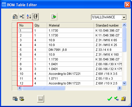Click standard number 'Z 31 / M16 X 65'
This screenshot has width=132, height=107.
click(108, 40)
